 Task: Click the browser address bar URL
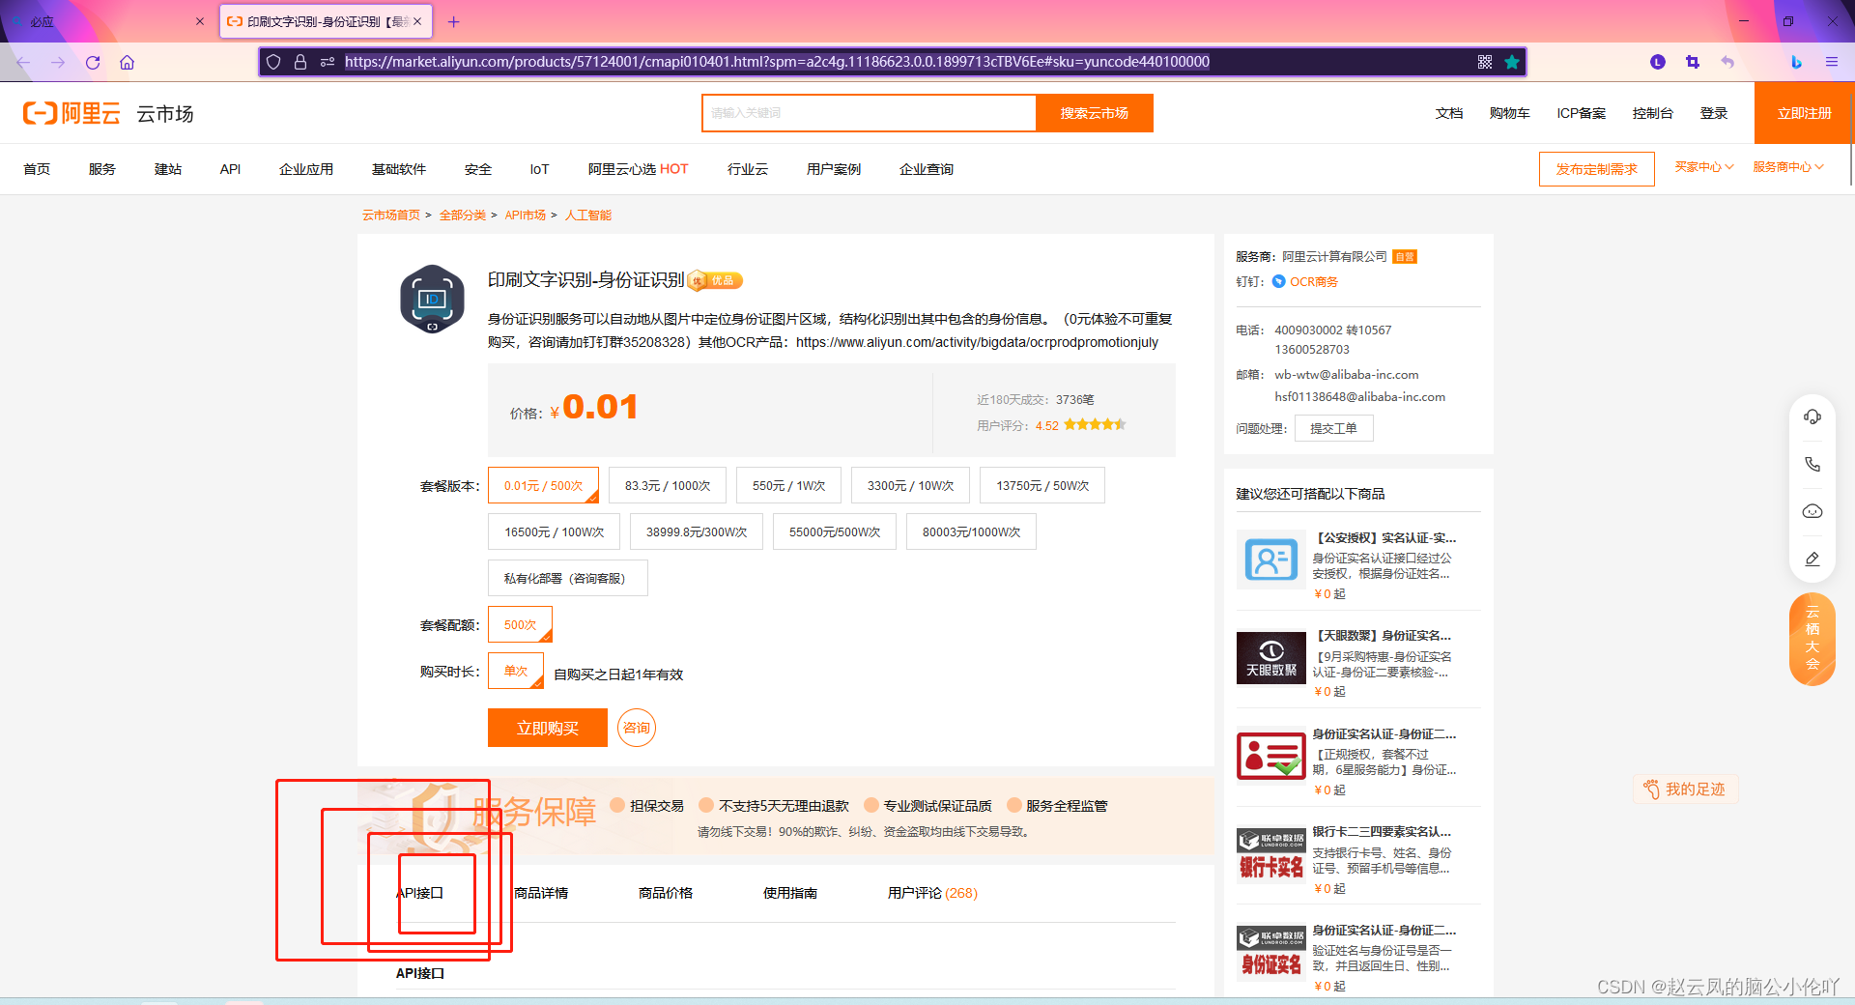pyautogui.click(x=777, y=62)
